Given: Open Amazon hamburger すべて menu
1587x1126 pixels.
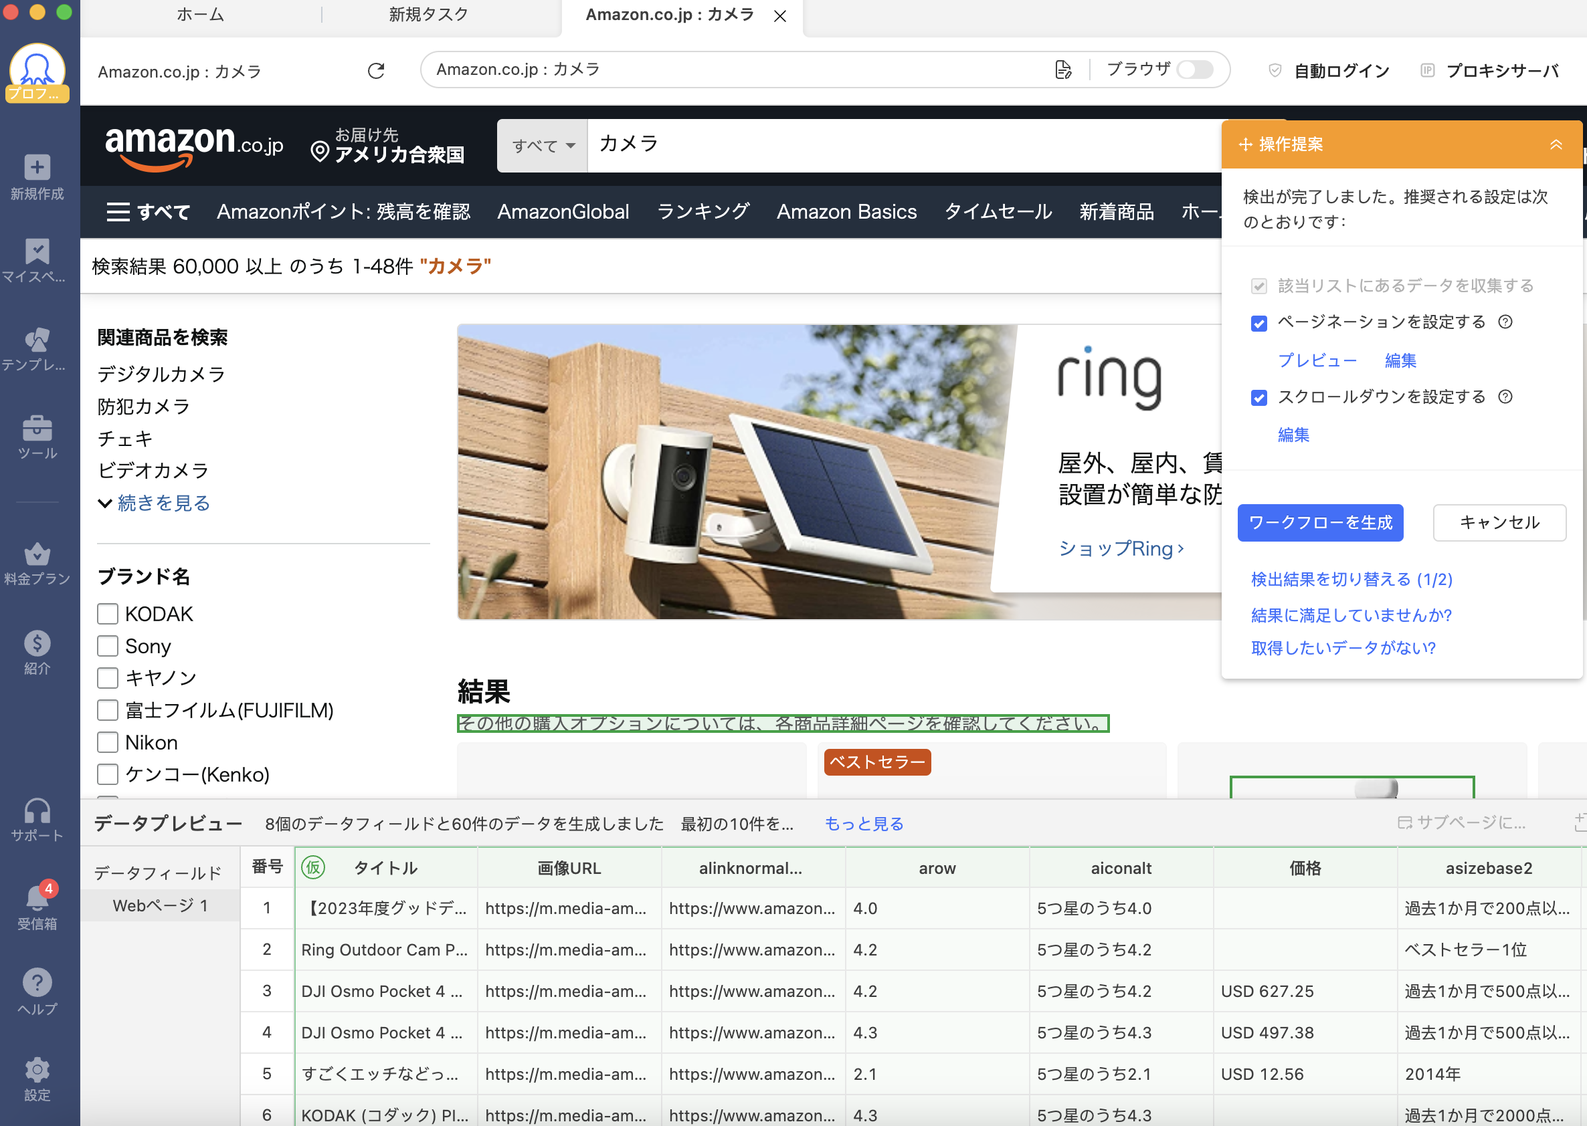Looking at the screenshot, I should [148, 211].
